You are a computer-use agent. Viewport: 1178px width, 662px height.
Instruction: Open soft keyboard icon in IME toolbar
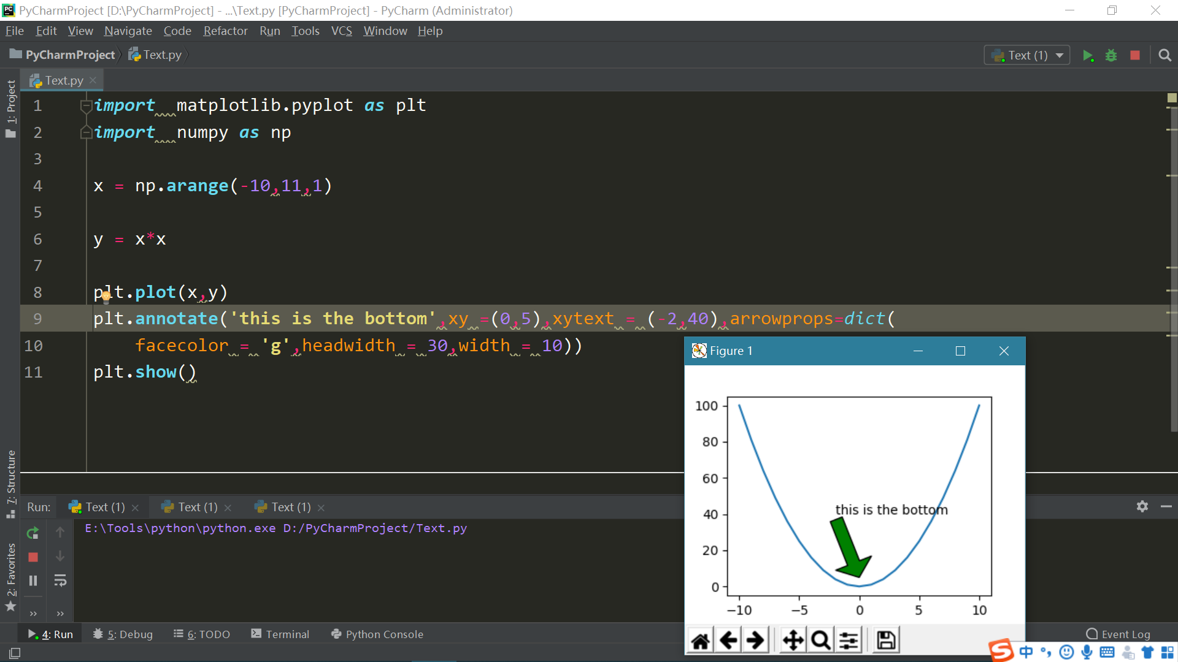click(x=1107, y=652)
